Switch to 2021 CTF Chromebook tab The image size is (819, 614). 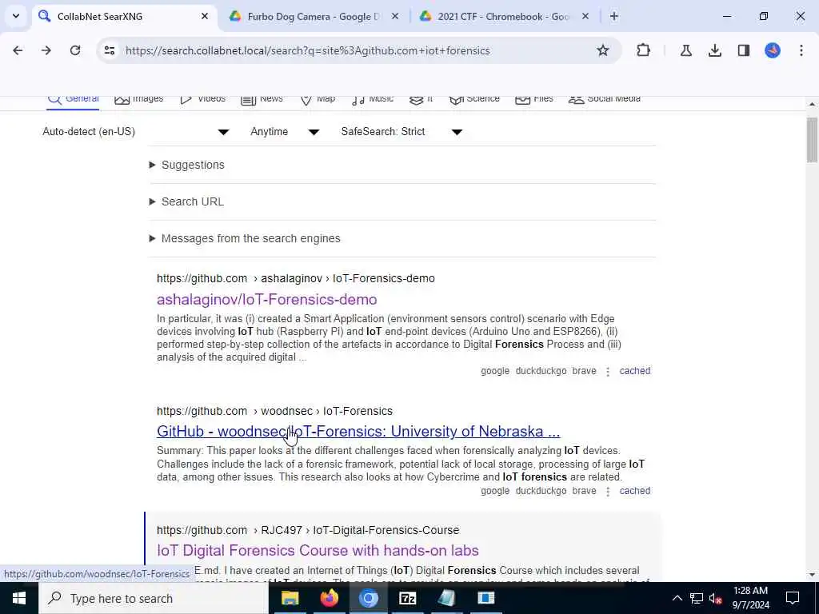tap(504, 16)
